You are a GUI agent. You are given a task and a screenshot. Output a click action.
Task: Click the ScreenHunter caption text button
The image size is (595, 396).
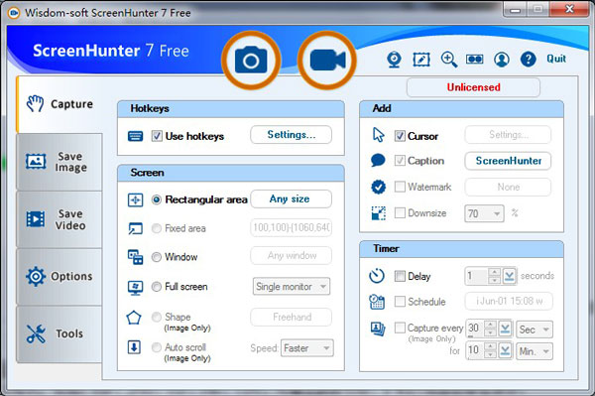tap(508, 161)
